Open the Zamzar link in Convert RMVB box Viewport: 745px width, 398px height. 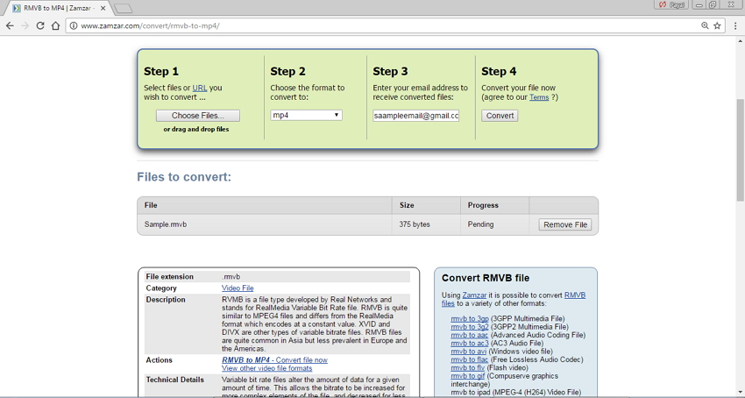click(x=473, y=295)
